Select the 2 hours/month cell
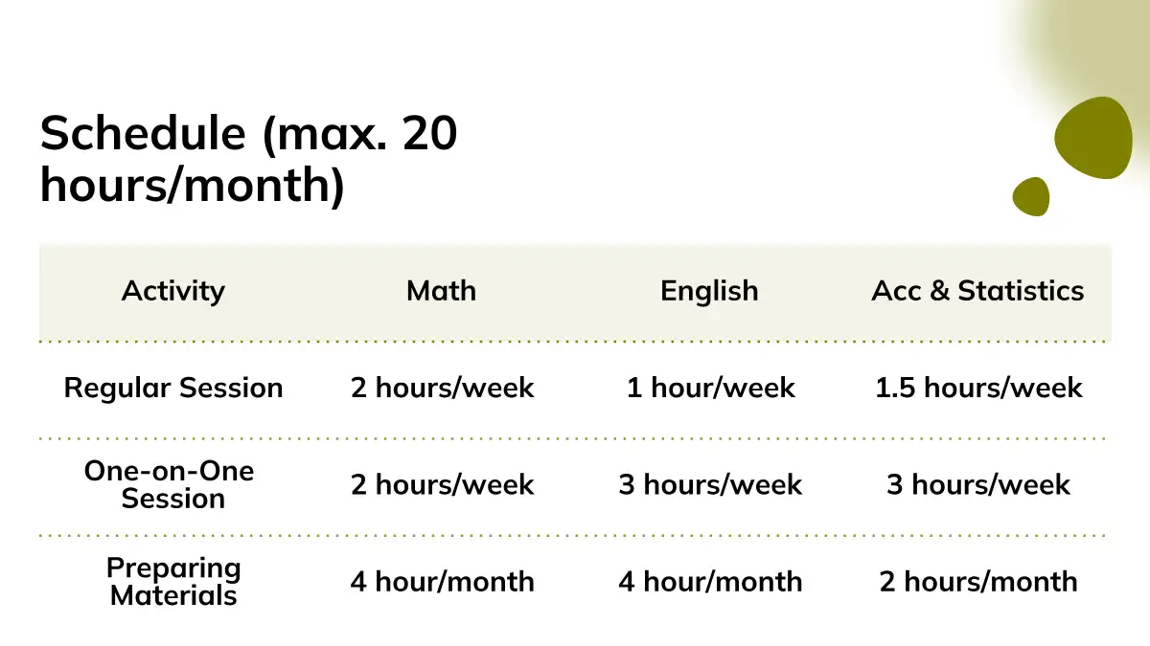This screenshot has width=1150, height=646. coord(978,581)
